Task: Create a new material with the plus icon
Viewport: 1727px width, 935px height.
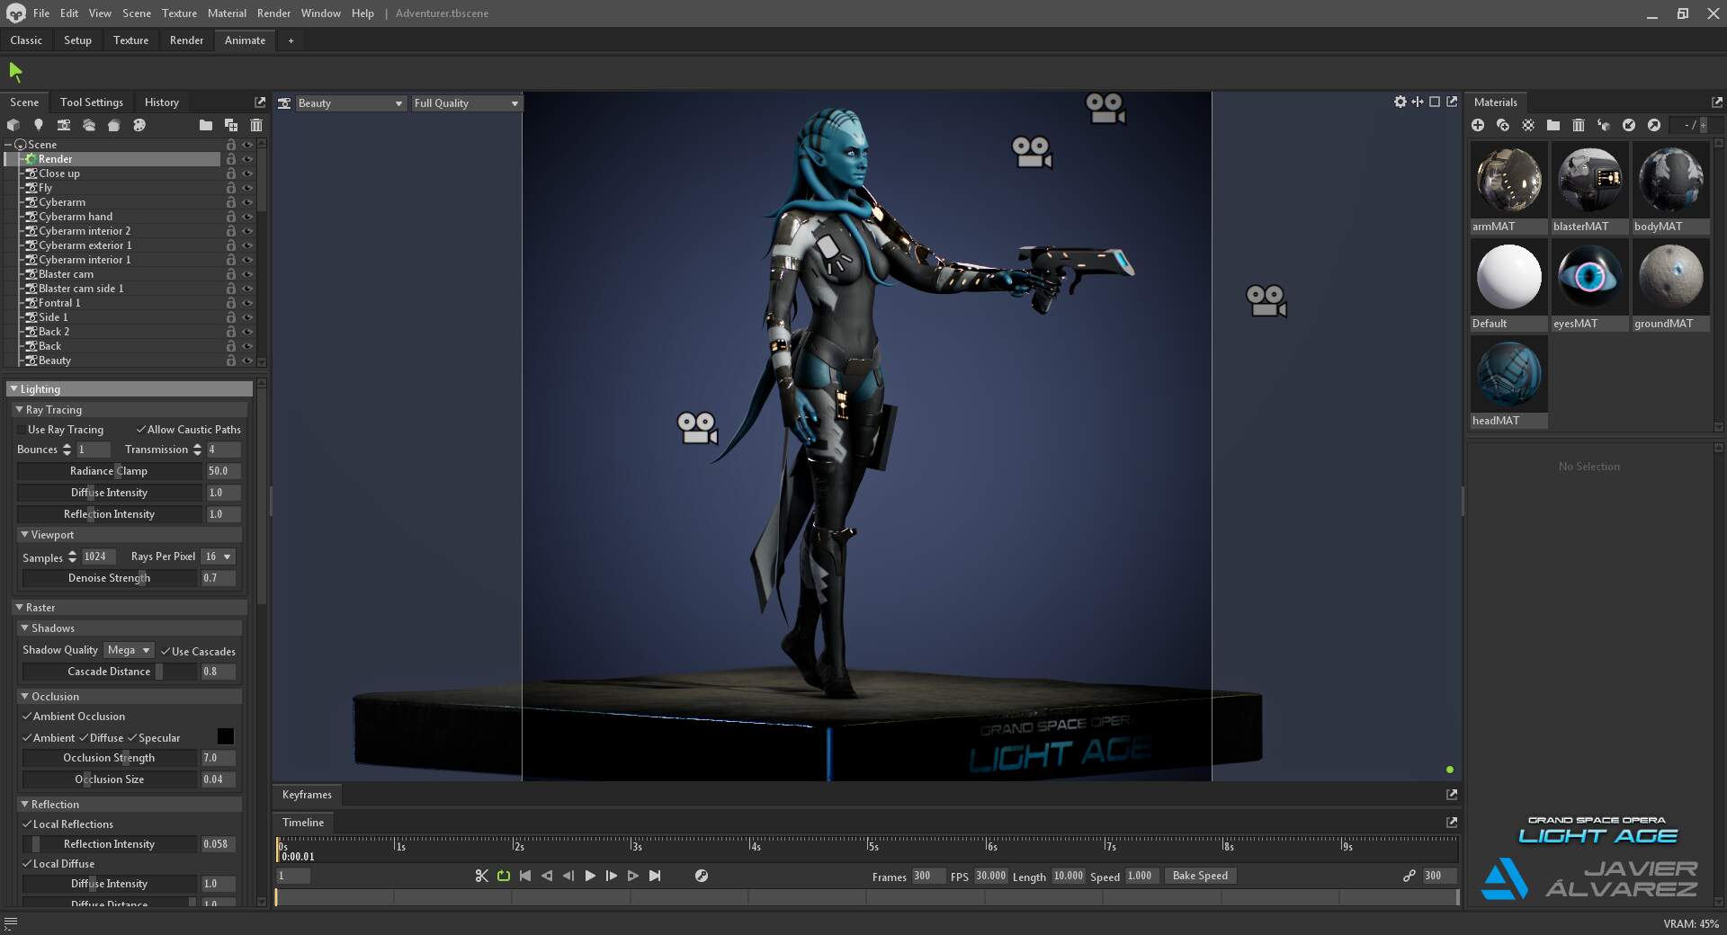Action: [x=1478, y=125]
